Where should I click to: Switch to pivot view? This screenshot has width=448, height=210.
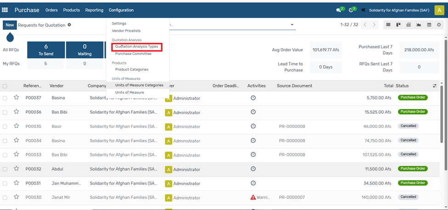click(408, 25)
